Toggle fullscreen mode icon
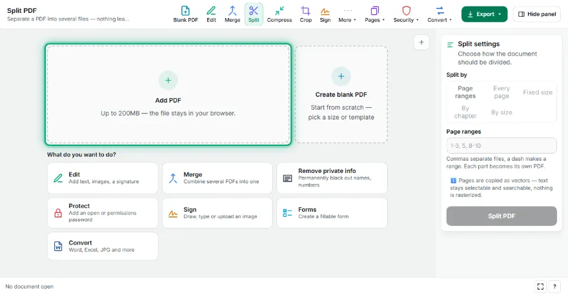The height and width of the screenshot is (295, 568). coord(540,287)
